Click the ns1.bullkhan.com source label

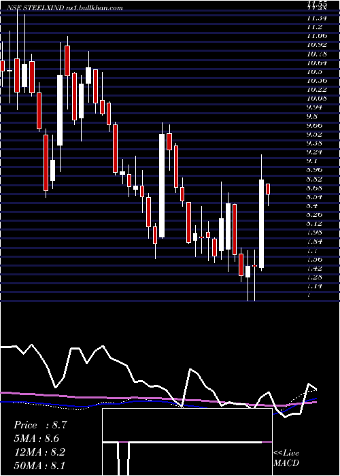(x=94, y=8)
